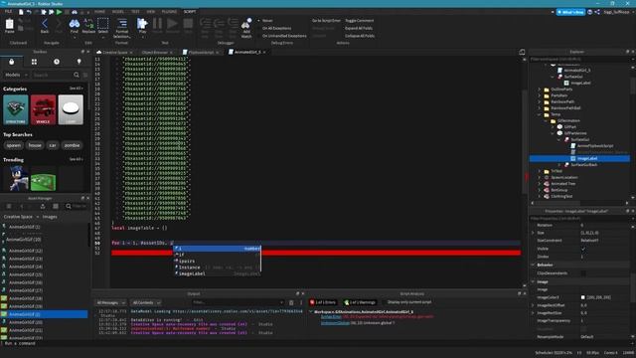Click the 'zombie' top search chip
This screenshot has width=636, height=358.
[73, 145]
